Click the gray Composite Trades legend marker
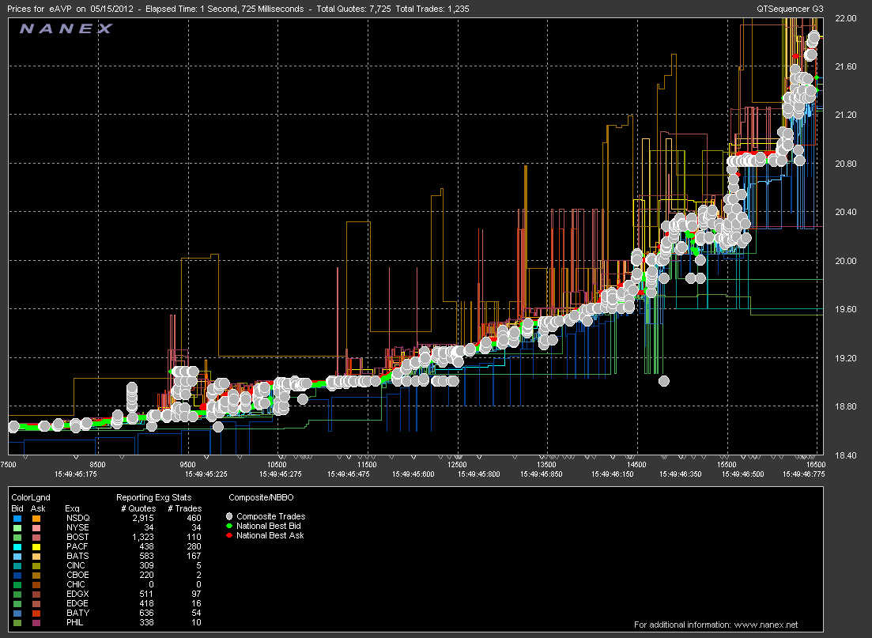The width and height of the screenshot is (872, 638). [x=229, y=516]
